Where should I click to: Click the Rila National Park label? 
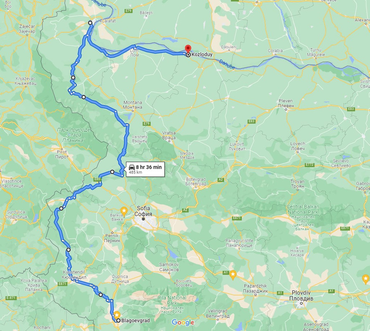[172, 300]
